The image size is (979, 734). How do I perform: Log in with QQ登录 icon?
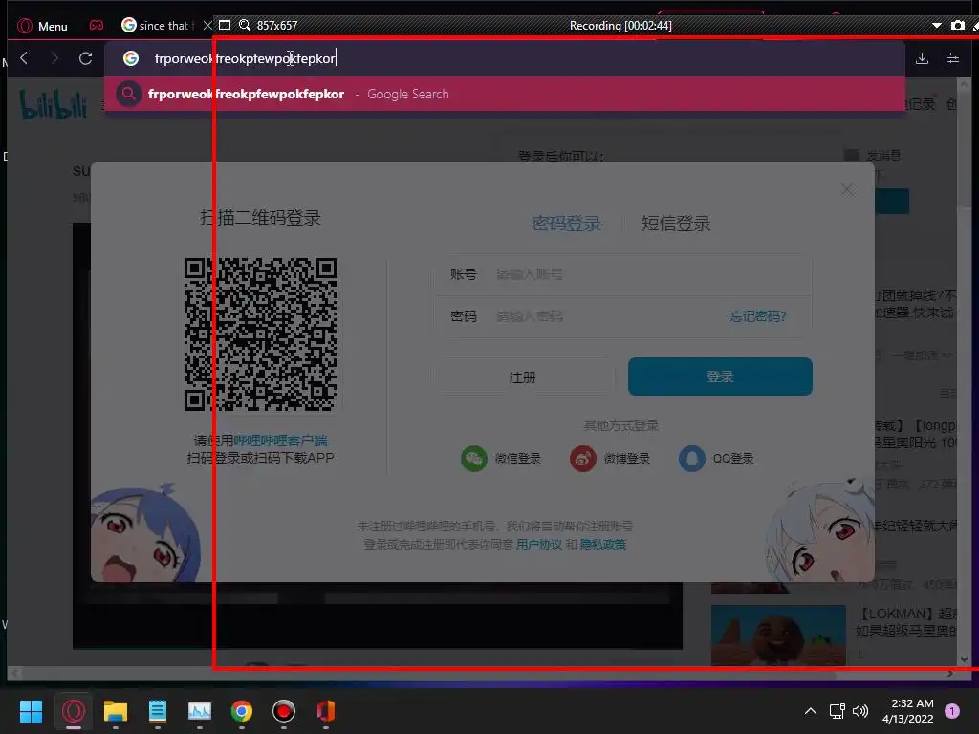[692, 459]
